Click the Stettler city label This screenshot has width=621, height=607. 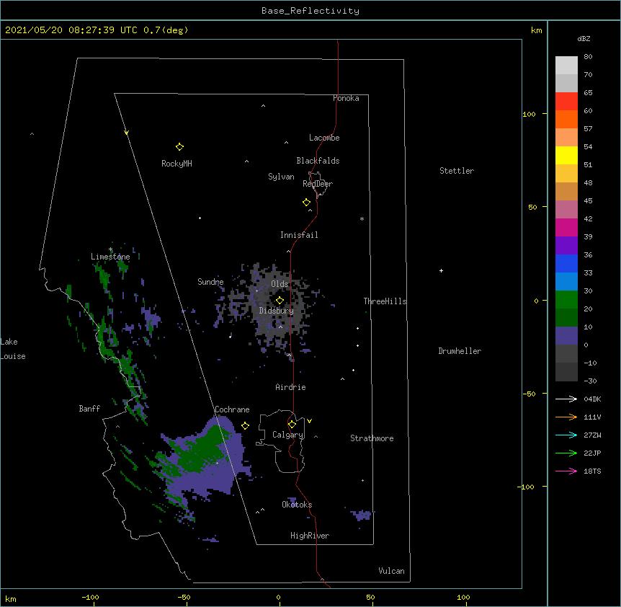coord(457,171)
